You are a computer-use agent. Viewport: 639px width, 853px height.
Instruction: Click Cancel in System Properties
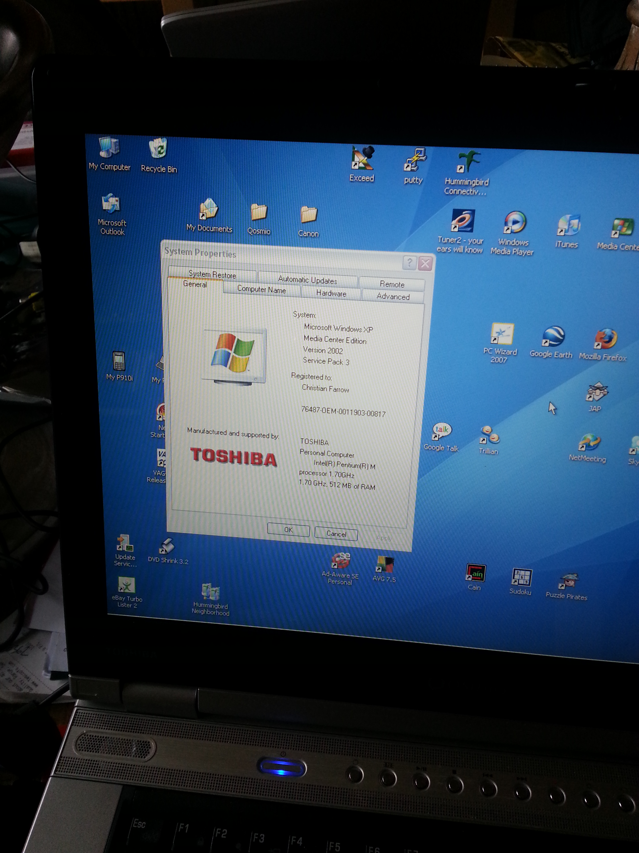point(336,534)
